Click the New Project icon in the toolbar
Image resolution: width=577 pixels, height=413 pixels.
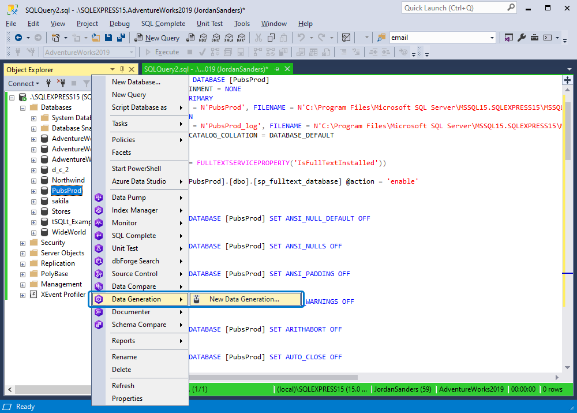click(55, 38)
